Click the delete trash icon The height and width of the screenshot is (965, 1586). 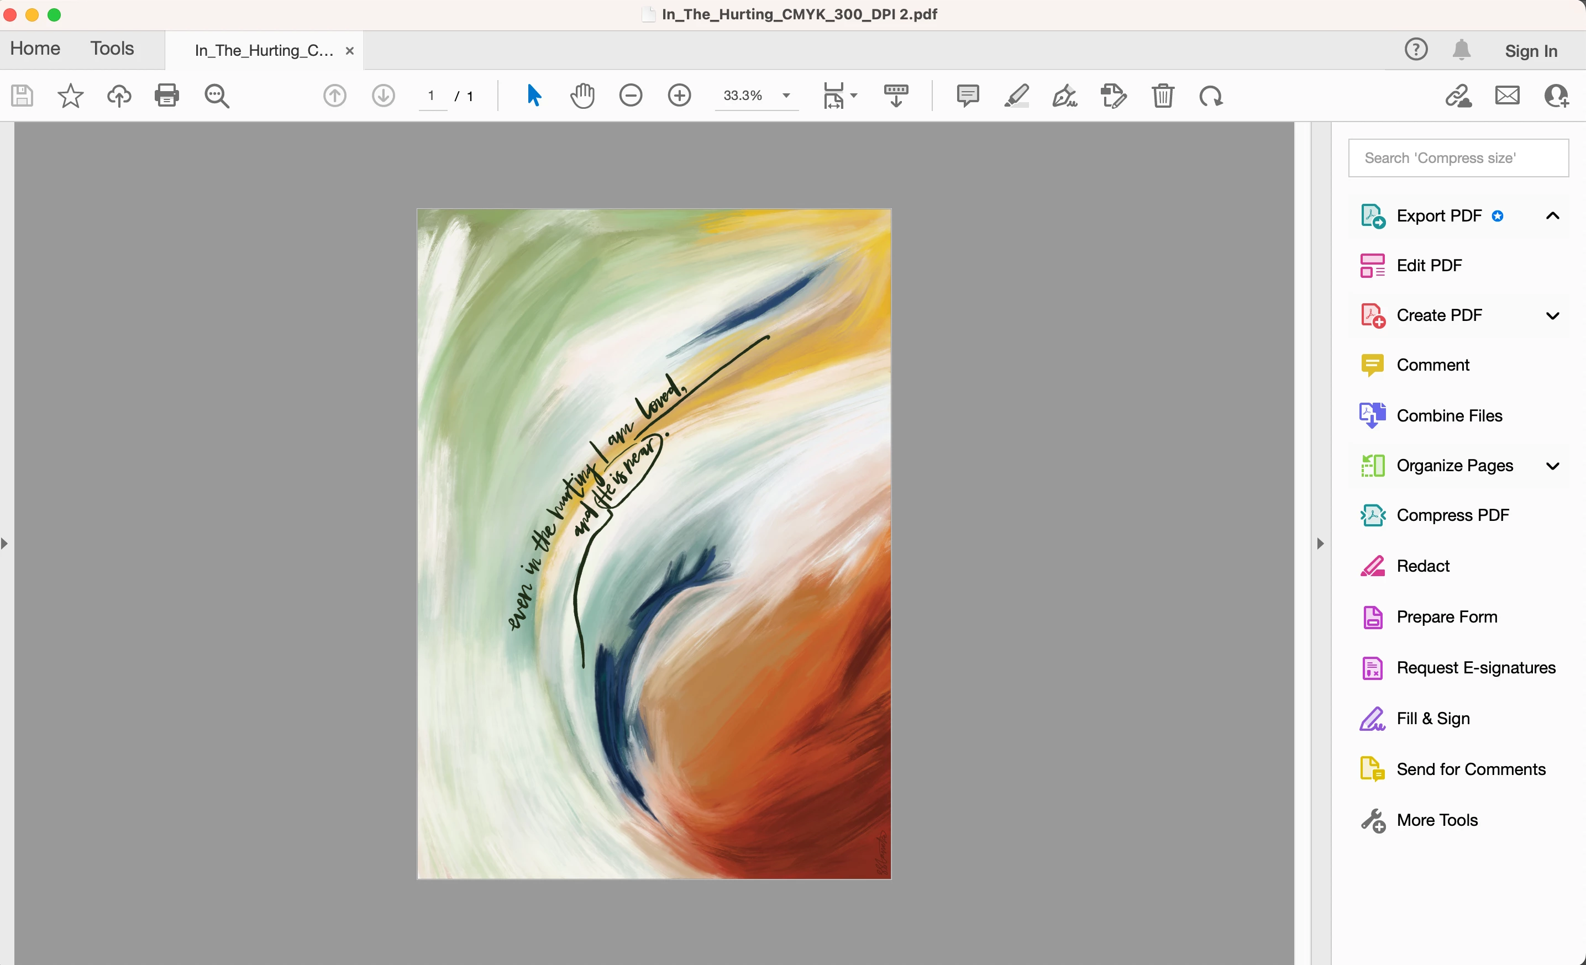(1163, 97)
